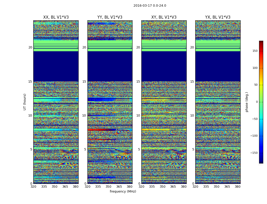Viewport: 267px width, 204px height.
Task: Click "350" frequency tick under YX panel
Action: click(x=217, y=187)
